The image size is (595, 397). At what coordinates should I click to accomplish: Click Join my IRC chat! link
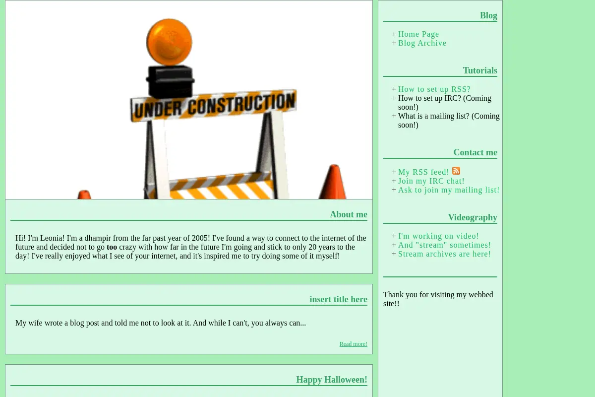coord(431,181)
